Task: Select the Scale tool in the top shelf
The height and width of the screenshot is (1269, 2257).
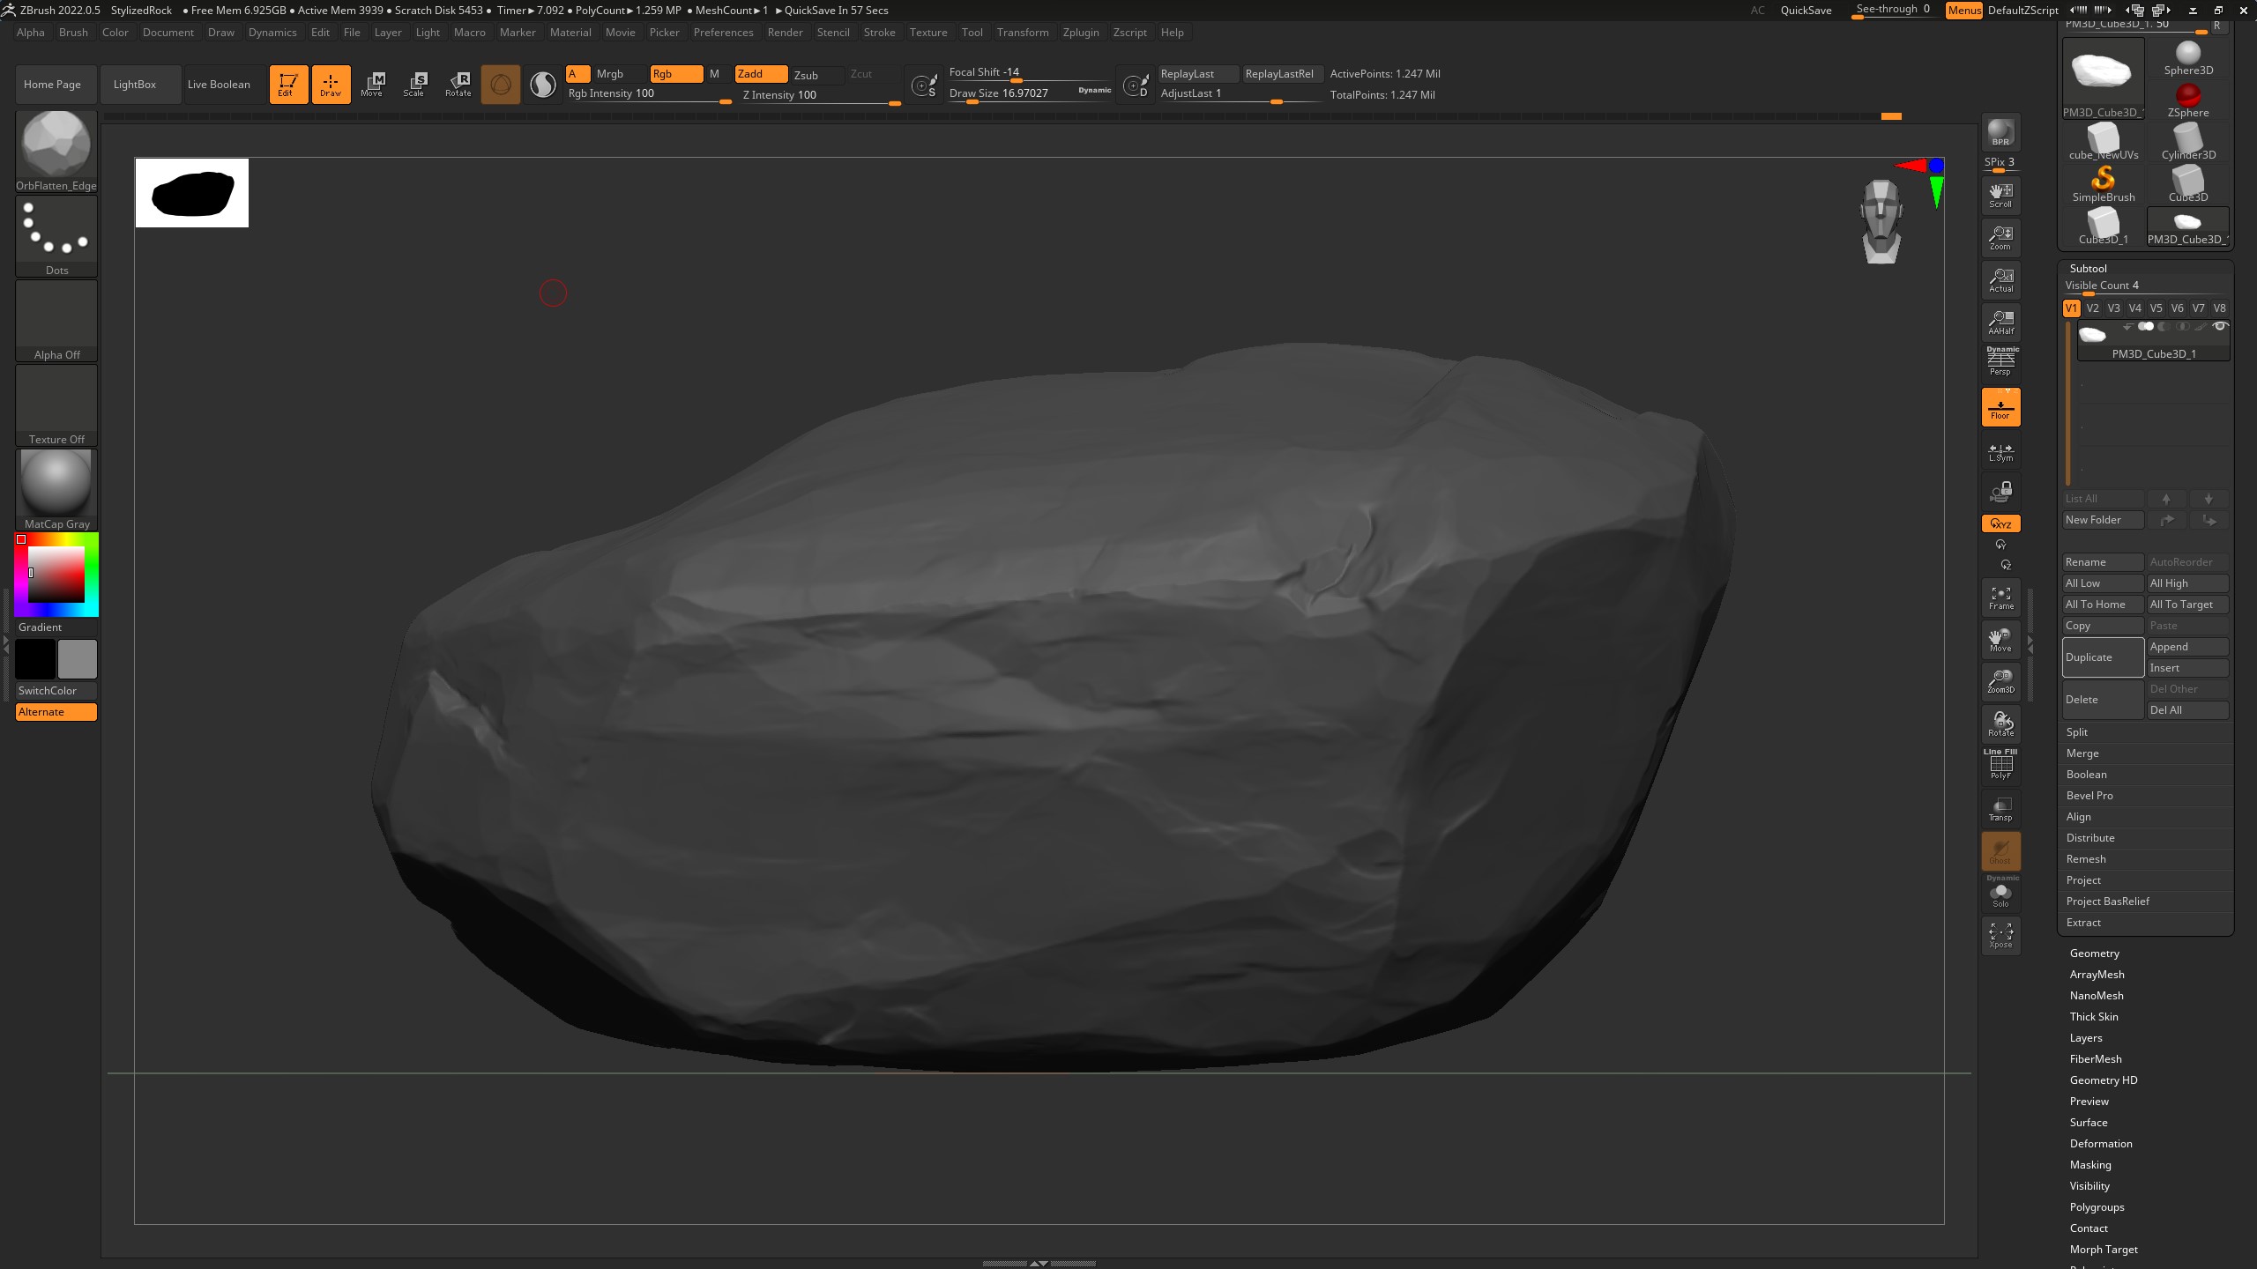Action: click(x=414, y=84)
